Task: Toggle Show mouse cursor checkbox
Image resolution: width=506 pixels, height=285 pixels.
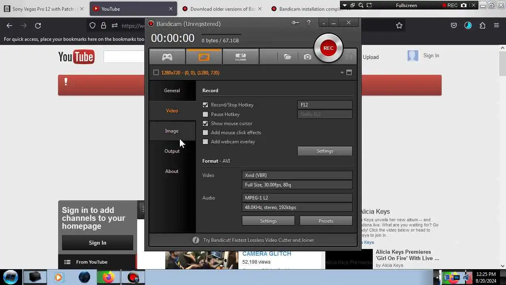Action: coord(205,123)
